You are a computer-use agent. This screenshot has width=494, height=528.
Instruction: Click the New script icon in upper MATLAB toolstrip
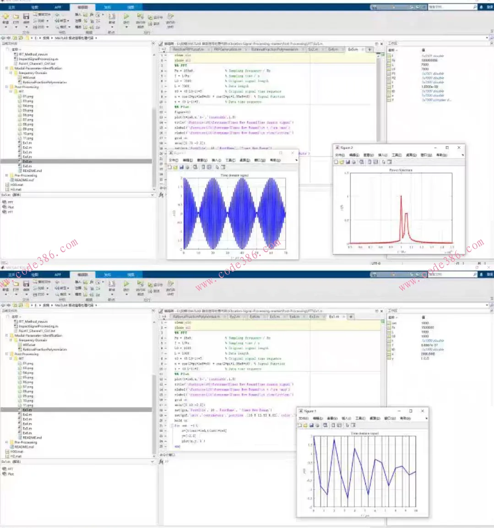click(5, 16)
